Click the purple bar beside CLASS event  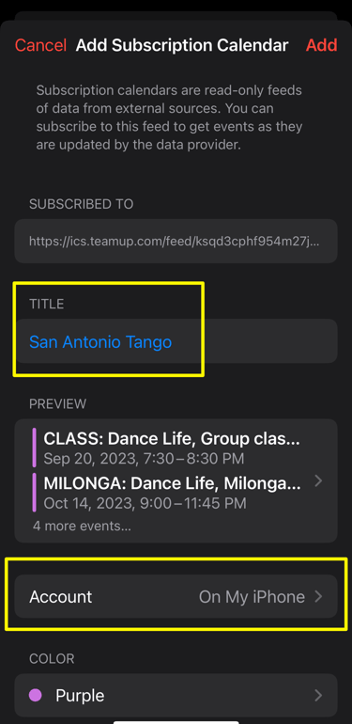34,448
